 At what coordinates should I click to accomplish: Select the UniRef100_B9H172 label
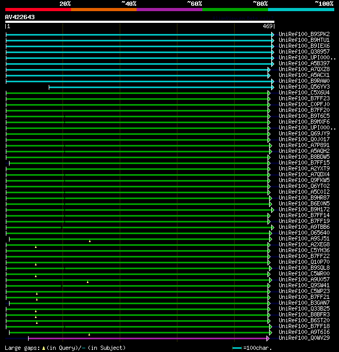304,209
